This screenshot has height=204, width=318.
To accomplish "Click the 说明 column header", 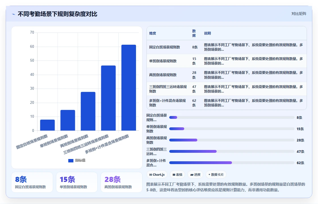I will point(208,33).
